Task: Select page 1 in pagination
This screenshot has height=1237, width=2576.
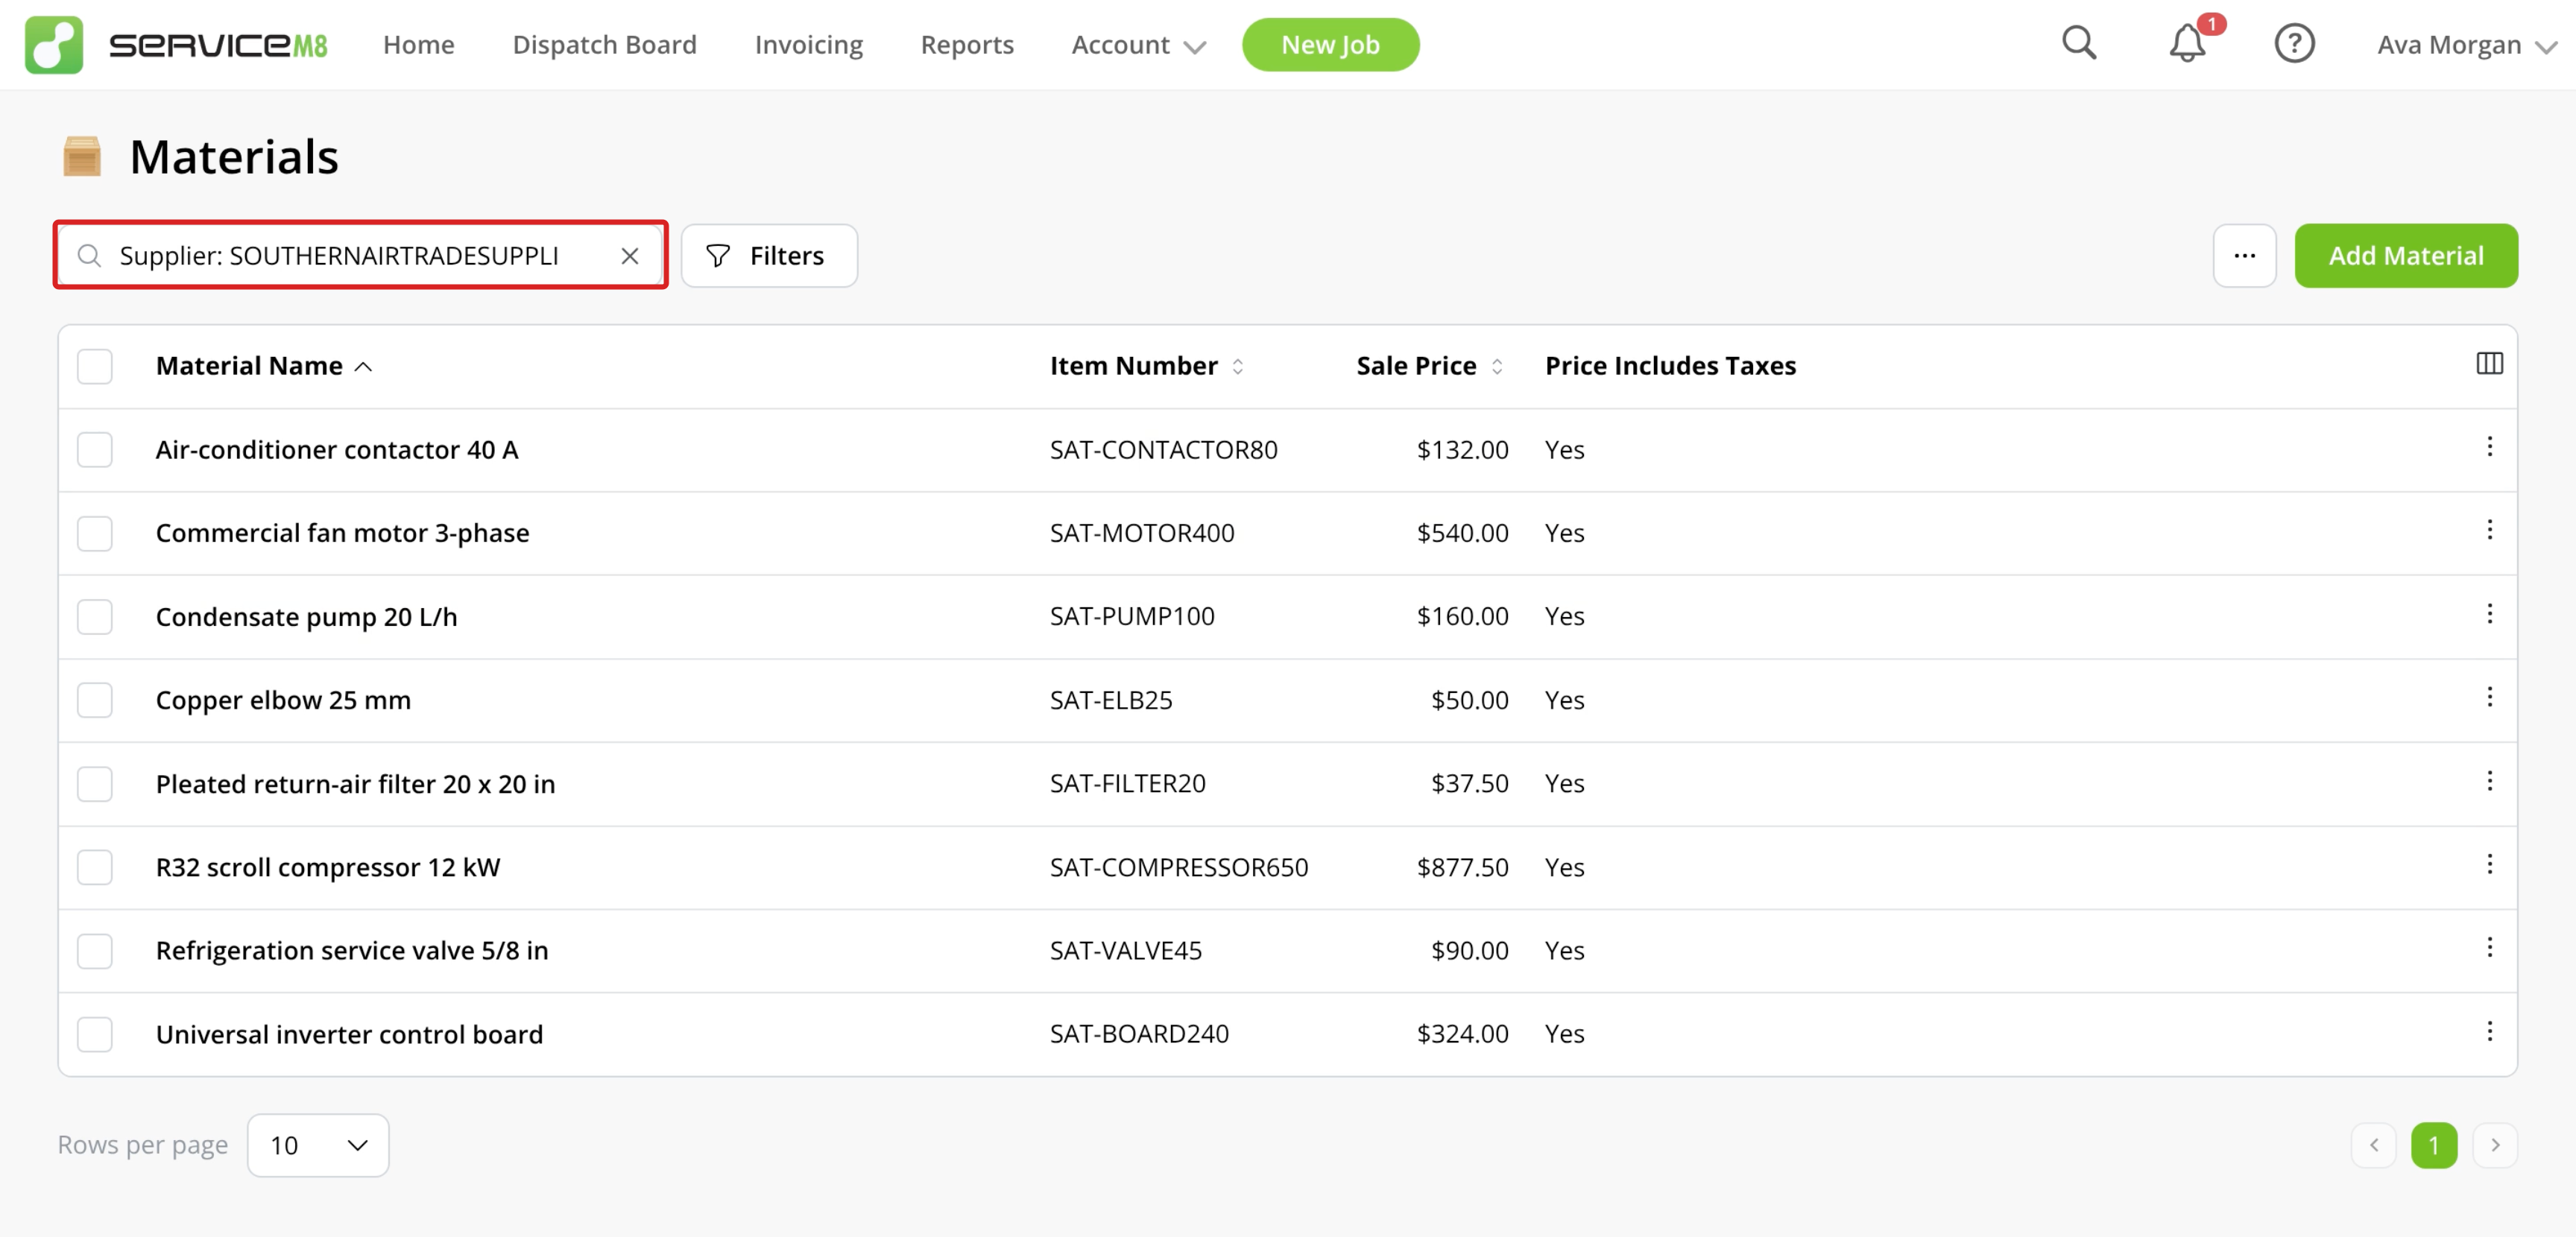Action: [2433, 1145]
